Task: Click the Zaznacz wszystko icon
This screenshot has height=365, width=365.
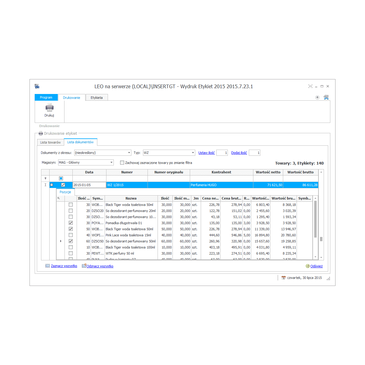Action: (x=47, y=266)
